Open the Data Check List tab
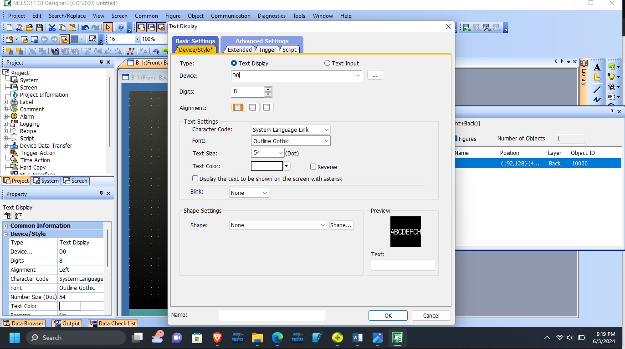Viewport: 625px width, 349px height. (113, 323)
